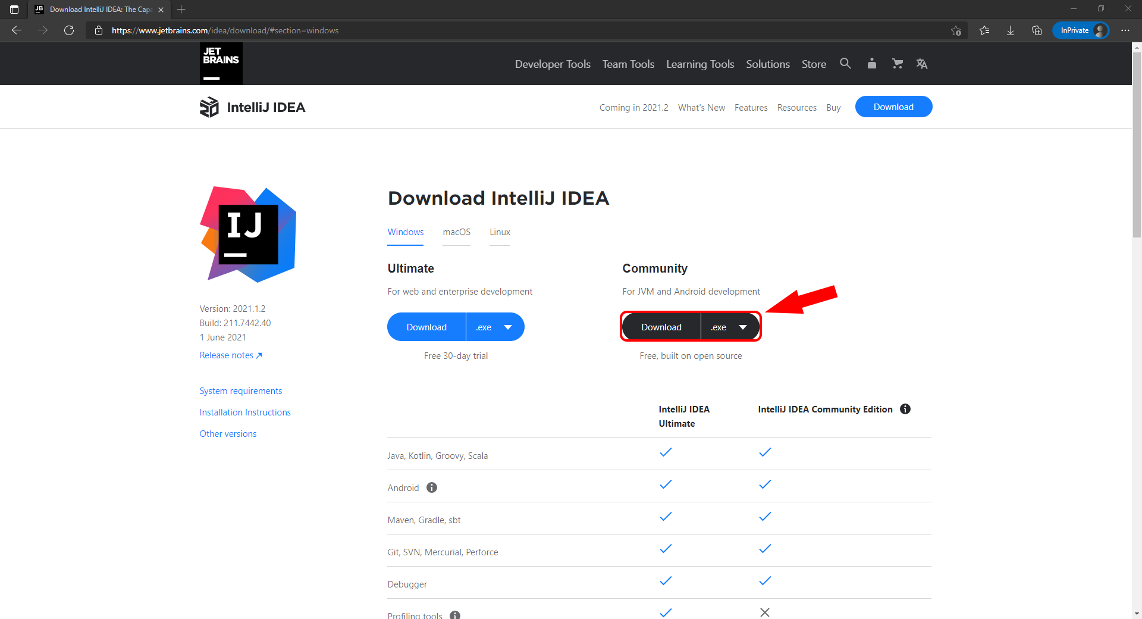
Task: Click the InPrivate profile button
Action: [1081, 30]
